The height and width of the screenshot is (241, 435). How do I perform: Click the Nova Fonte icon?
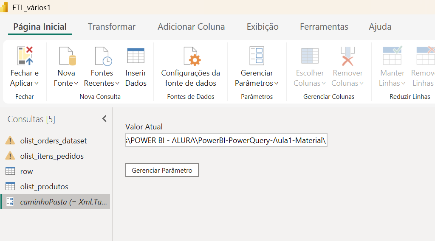68,56
